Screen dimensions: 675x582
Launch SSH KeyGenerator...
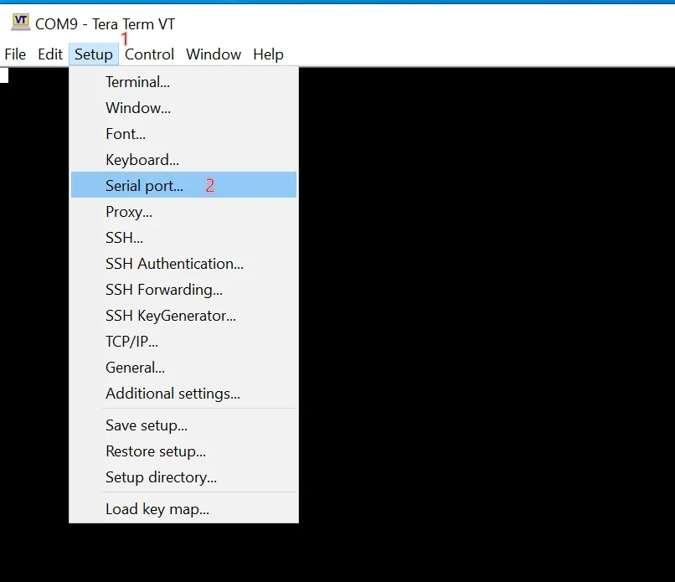(x=183, y=316)
